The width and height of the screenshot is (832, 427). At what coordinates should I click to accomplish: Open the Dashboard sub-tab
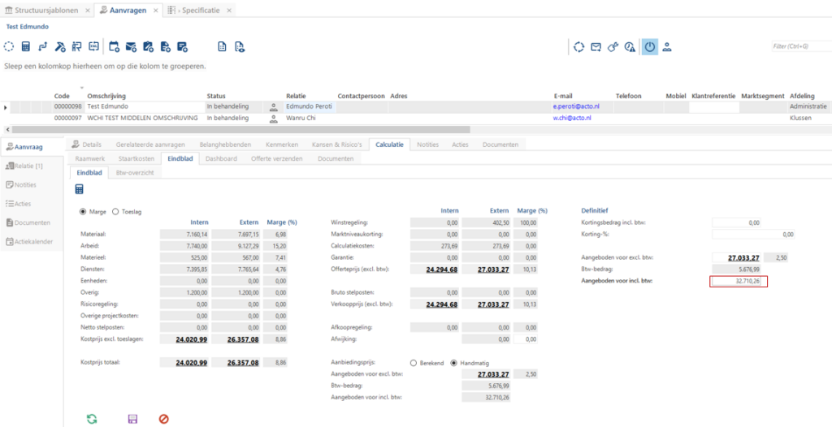pyautogui.click(x=221, y=158)
